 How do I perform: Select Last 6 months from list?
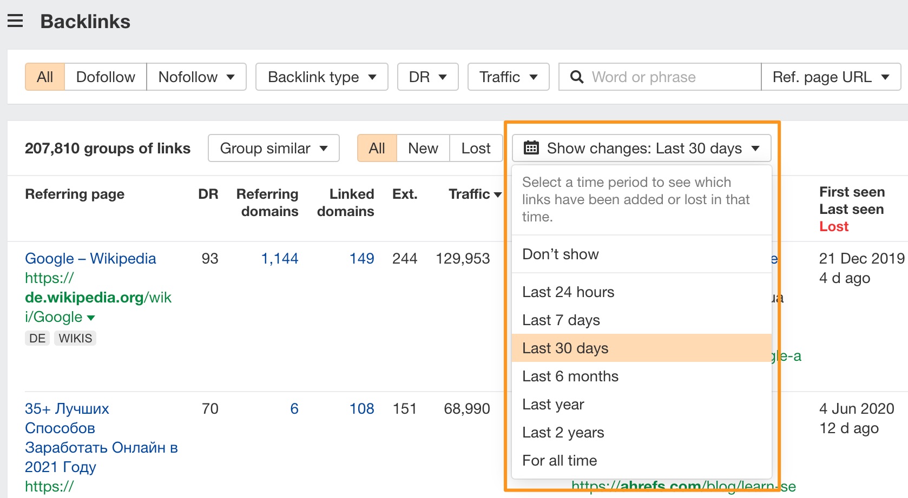[x=570, y=376]
